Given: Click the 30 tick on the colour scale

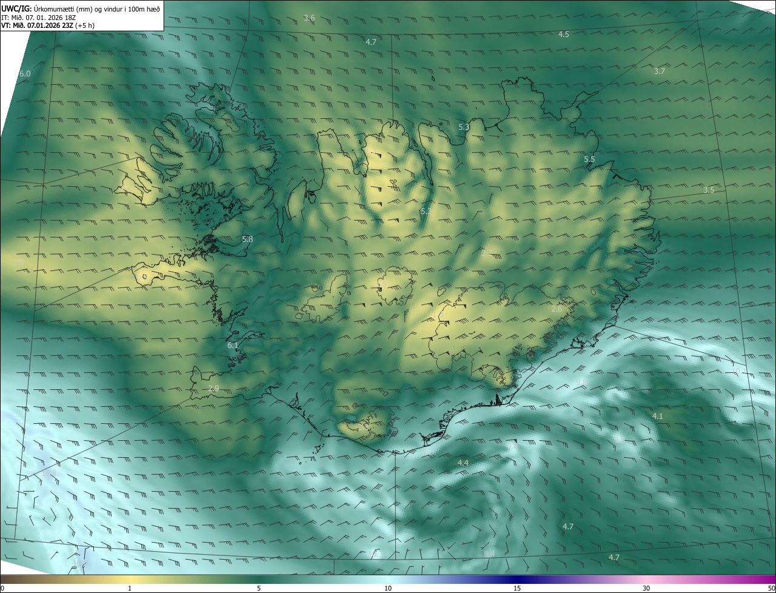Looking at the screenshot, I should pyautogui.click(x=646, y=588).
